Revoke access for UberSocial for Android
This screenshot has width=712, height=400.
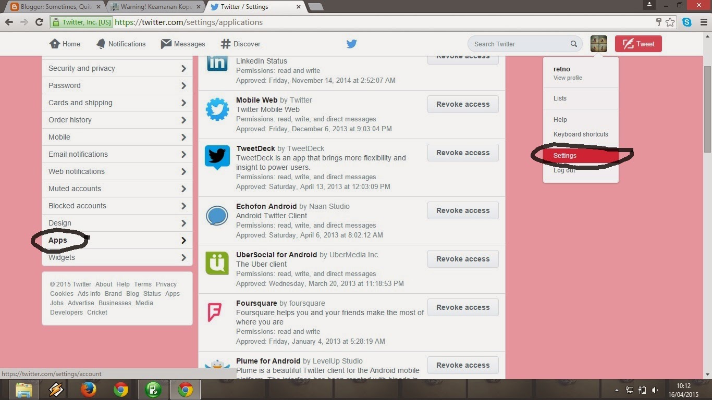(x=463, y=259)
